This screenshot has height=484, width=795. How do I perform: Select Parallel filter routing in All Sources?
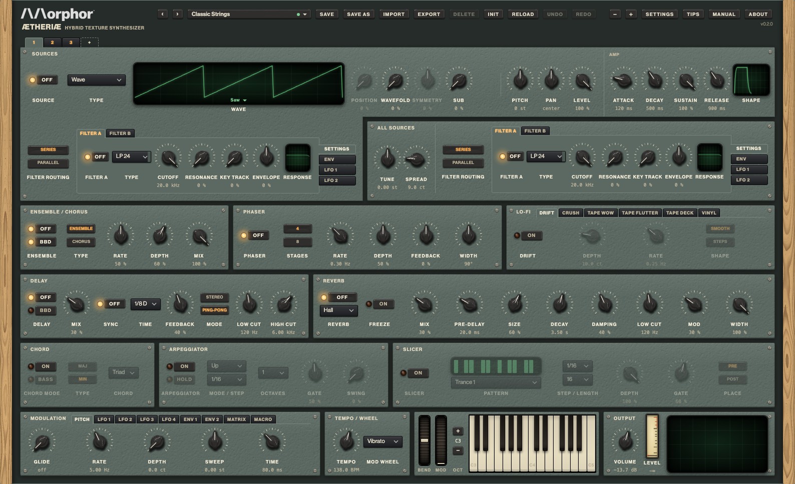[x=463, y=162]
